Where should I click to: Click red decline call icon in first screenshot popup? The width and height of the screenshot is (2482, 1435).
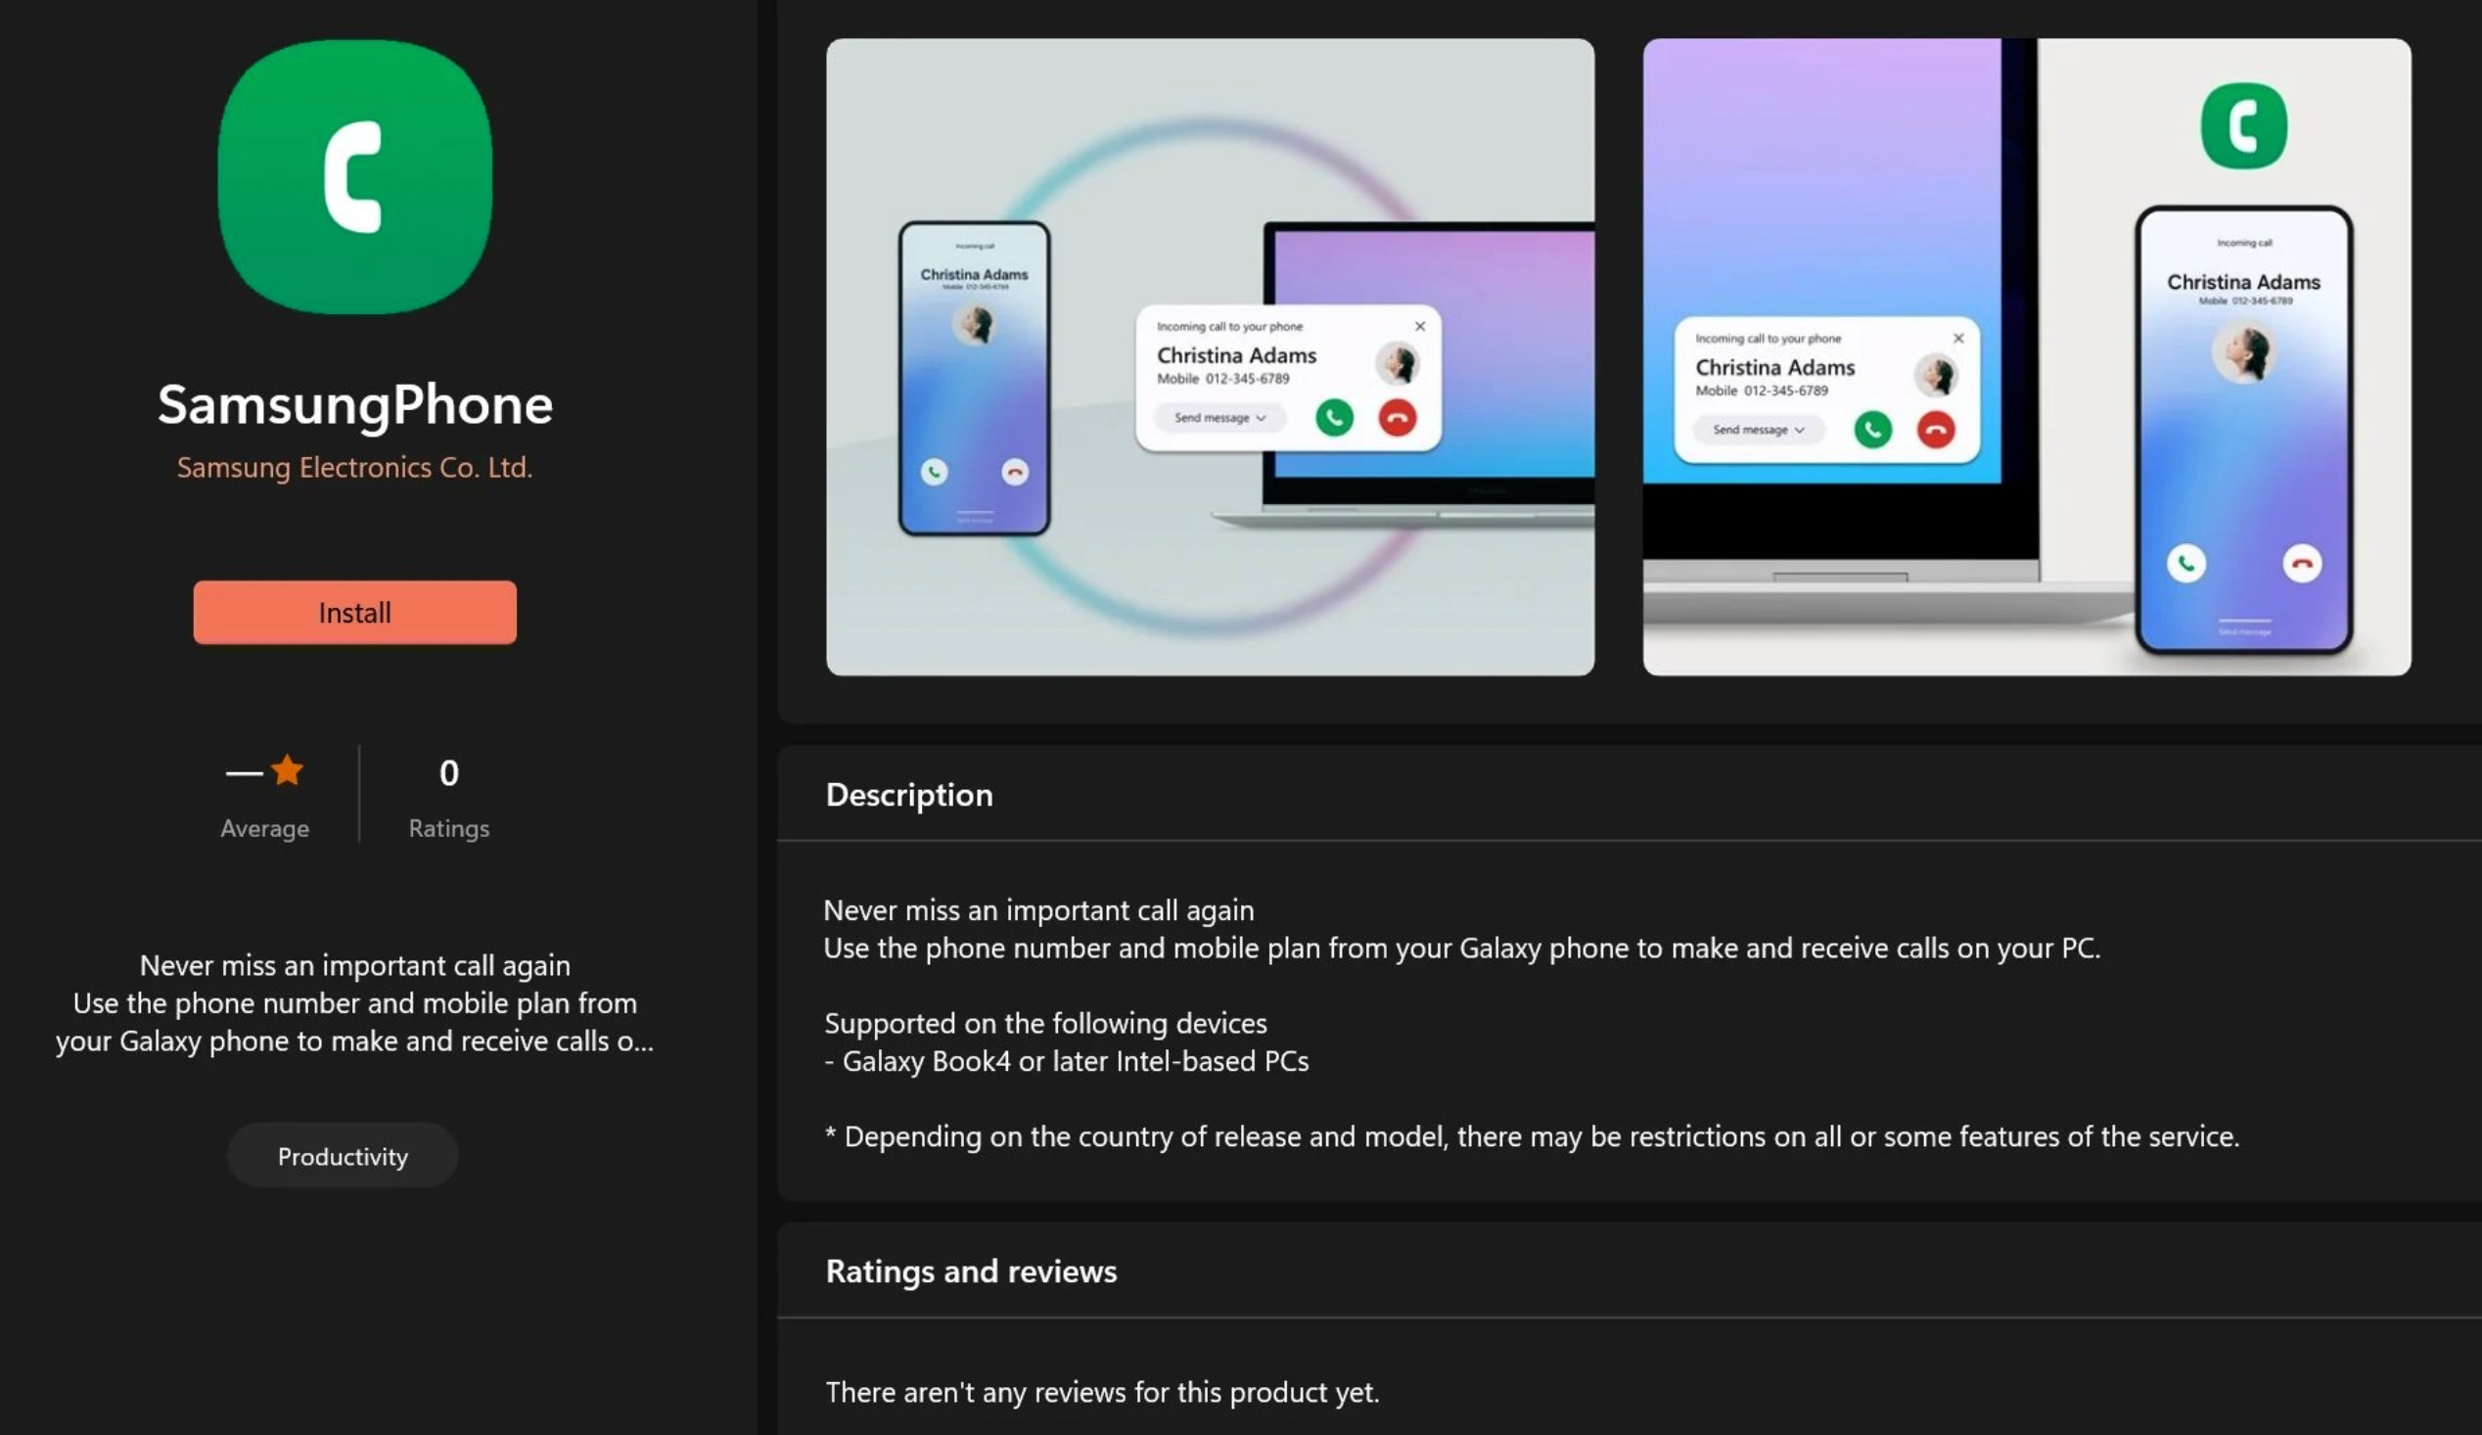click(x=1397, y=418)
